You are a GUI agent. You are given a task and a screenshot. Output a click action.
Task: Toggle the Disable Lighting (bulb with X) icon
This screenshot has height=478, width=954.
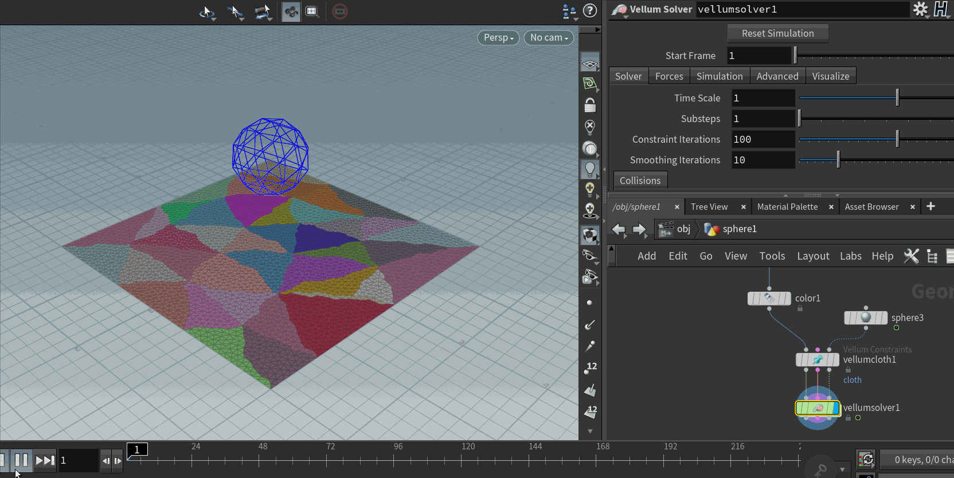point(590,127)
